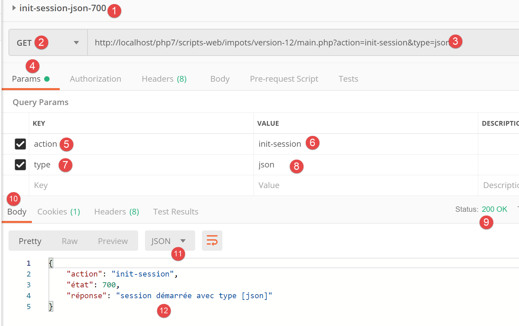Show the response Headers (8) tab

(116, 212)
